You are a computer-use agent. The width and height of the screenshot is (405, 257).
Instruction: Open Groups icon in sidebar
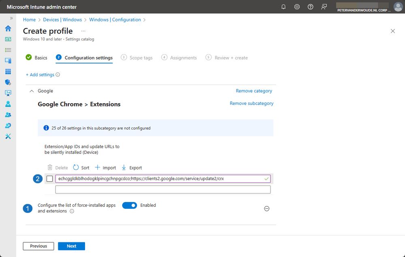tap(8, 115)
